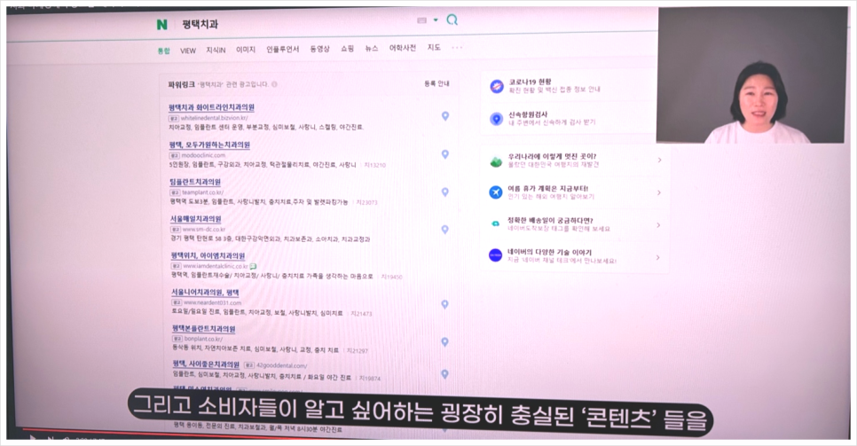Image resolution: width=857 pixels, height=446 pixels.
Task: Click the 코로나19 현황 icon
Action: (497, 86)
